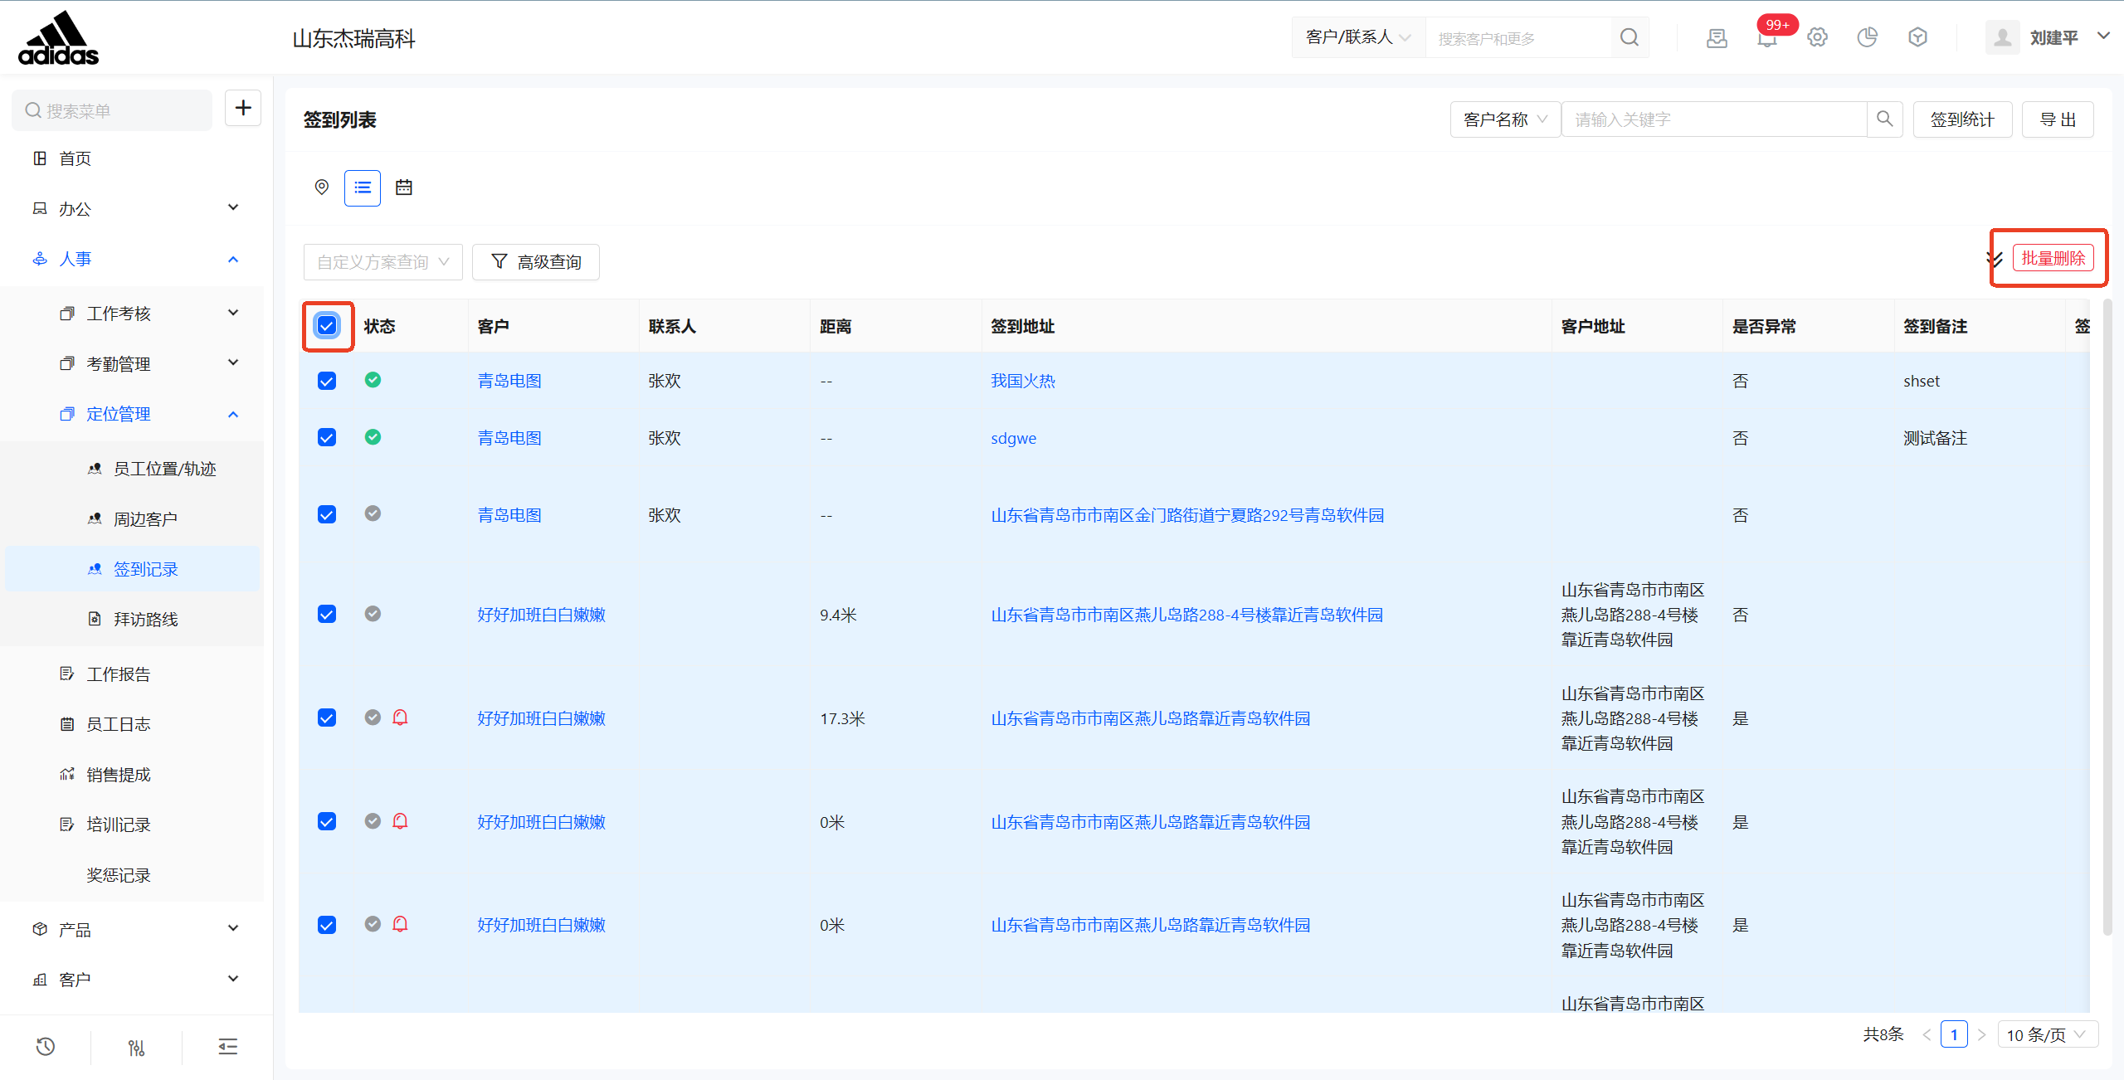
Task: Open the 客户名称 search field dropdown
Action: click(x=1505, y=119)
